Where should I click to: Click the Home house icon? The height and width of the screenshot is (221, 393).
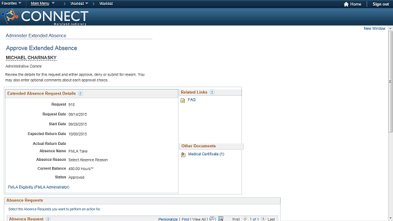(346, 4)
